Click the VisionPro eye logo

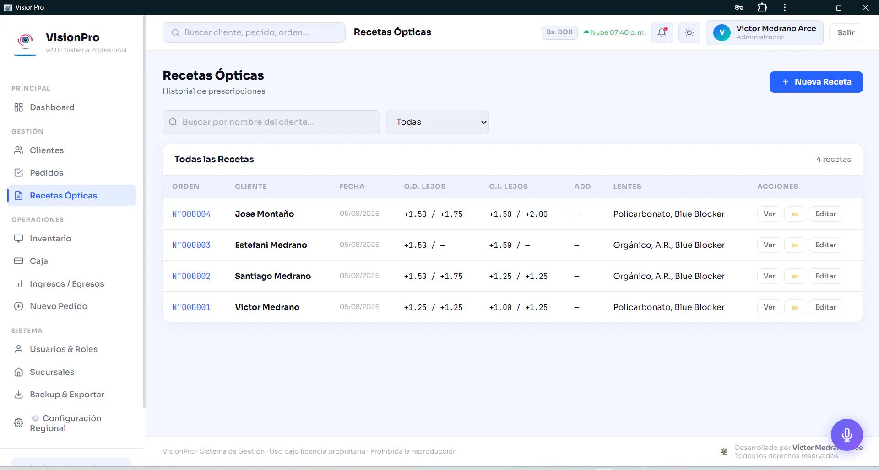(25, 42)
